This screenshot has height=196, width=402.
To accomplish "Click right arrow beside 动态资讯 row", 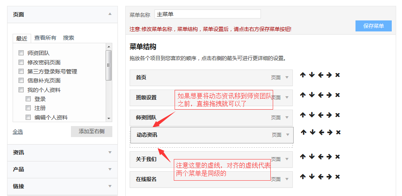I will (x=329, y=132).
